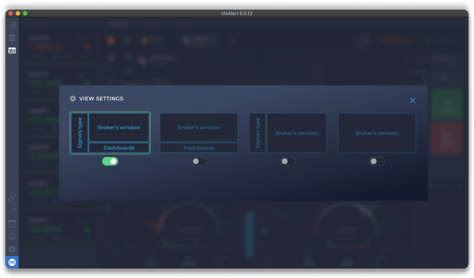This screenshot has height=278, width=474.
Task: Click the bar chart icon in the sidebar
Action: 12,24
